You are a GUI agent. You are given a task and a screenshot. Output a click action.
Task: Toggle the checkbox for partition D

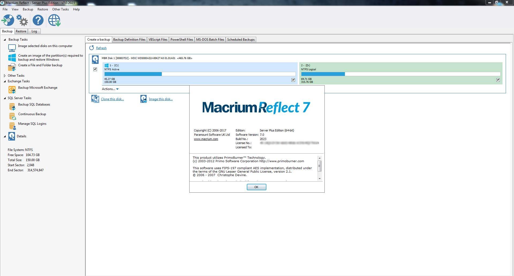[x=498, y=80]
